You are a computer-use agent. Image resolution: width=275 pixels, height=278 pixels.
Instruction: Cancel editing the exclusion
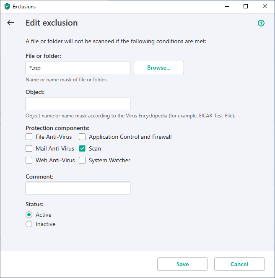(x=239, y=264)
